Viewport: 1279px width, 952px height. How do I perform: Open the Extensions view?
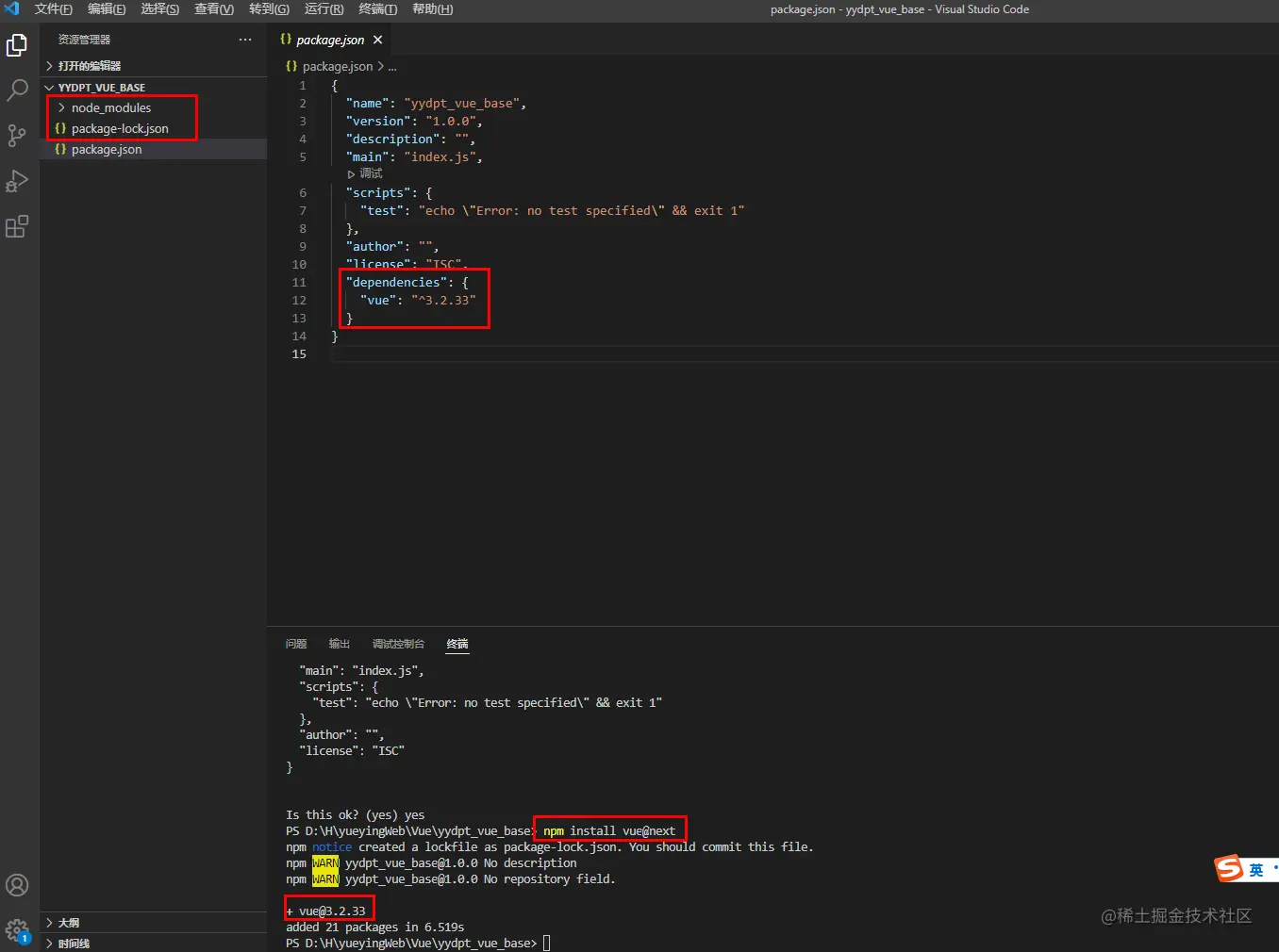pos(17,226)
